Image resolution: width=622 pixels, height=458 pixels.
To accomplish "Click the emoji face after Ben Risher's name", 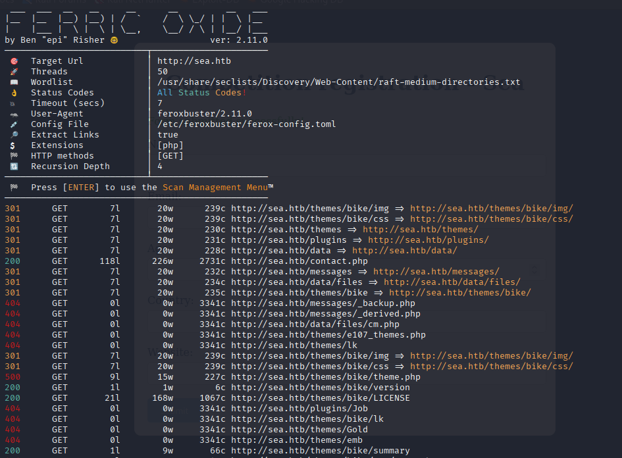I will pyautogui.click(x=115, y=40).
